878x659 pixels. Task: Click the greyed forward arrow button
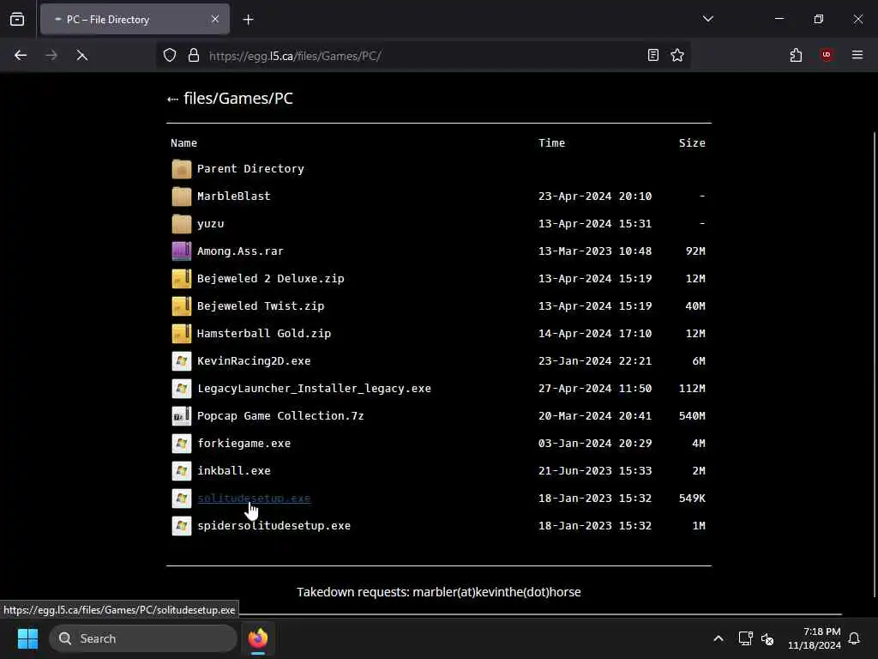coord(51,55)
